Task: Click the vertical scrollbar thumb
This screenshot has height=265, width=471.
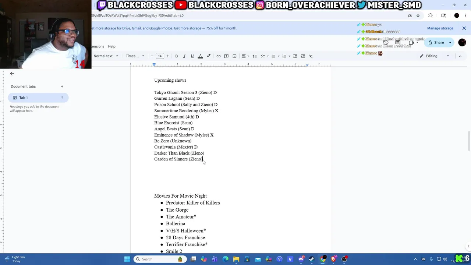Action: pos(468,141)
